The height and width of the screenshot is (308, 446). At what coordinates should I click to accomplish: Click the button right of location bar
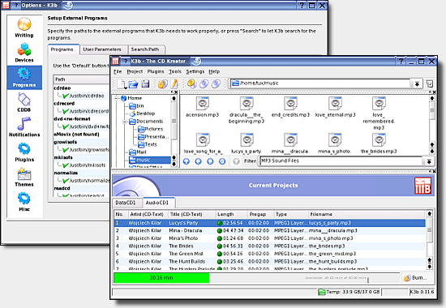(x=430, y=83)
